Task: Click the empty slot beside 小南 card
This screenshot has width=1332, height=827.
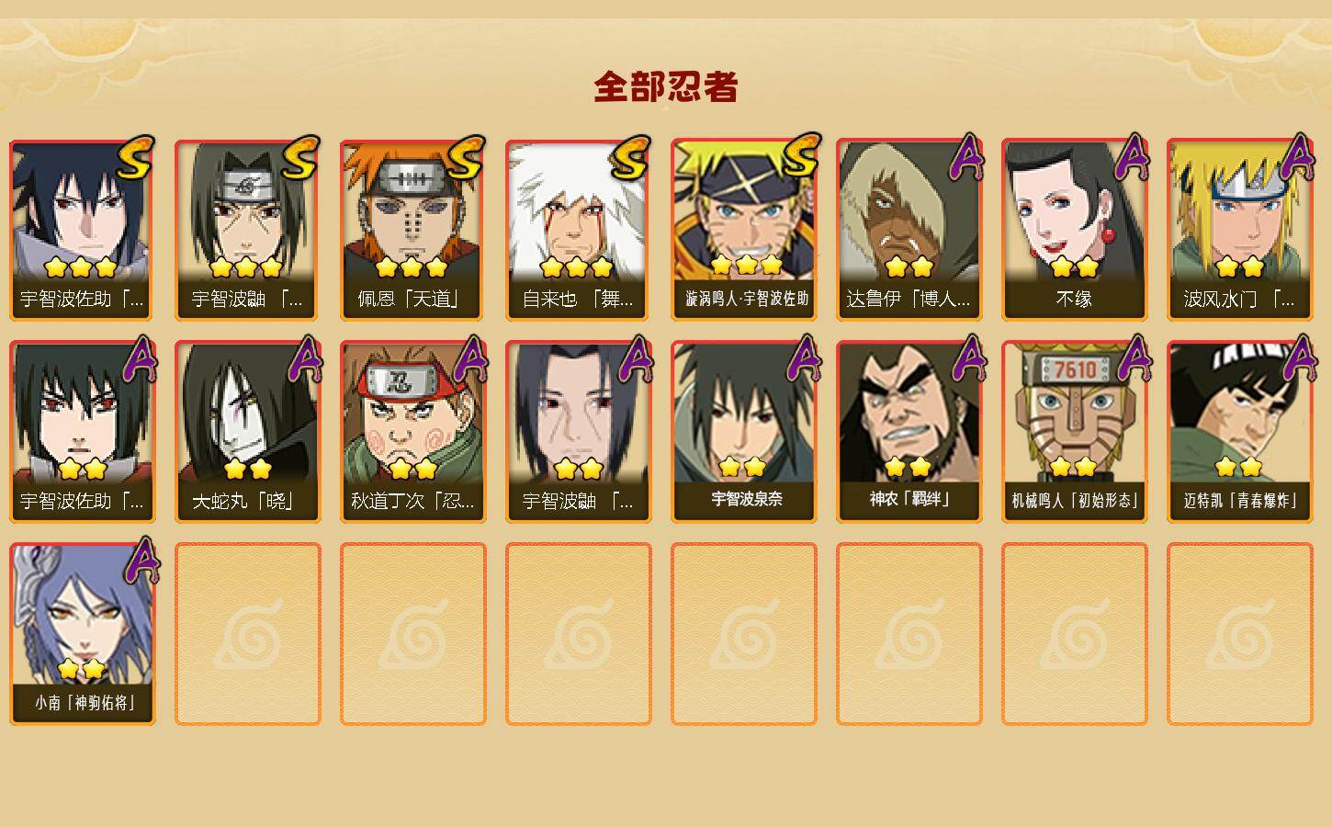Action: coord(248,634)
